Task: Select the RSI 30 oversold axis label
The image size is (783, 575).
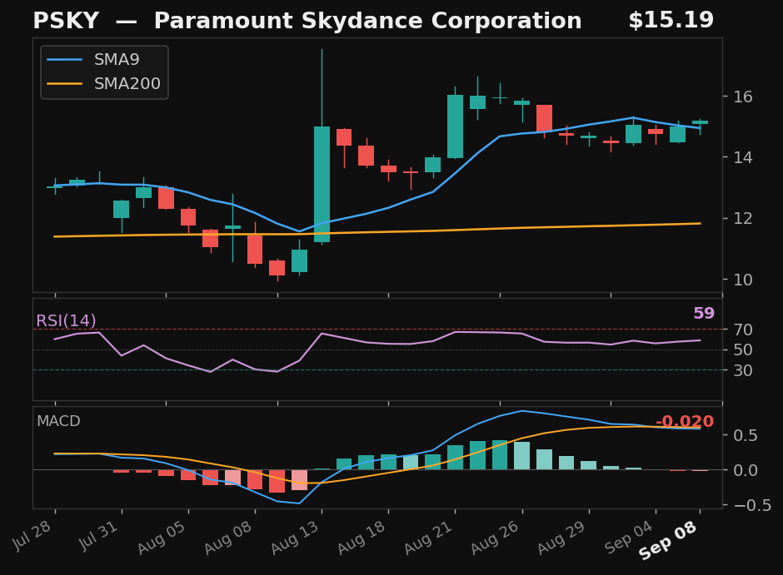Action: click(x=743, y=370)
